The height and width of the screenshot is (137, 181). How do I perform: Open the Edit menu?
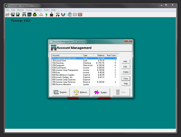(x=13, y=10)
